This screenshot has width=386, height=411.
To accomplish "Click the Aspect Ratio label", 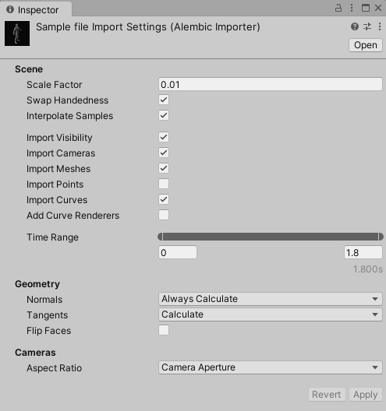I will pyautogui.click(x=55, y=368).
